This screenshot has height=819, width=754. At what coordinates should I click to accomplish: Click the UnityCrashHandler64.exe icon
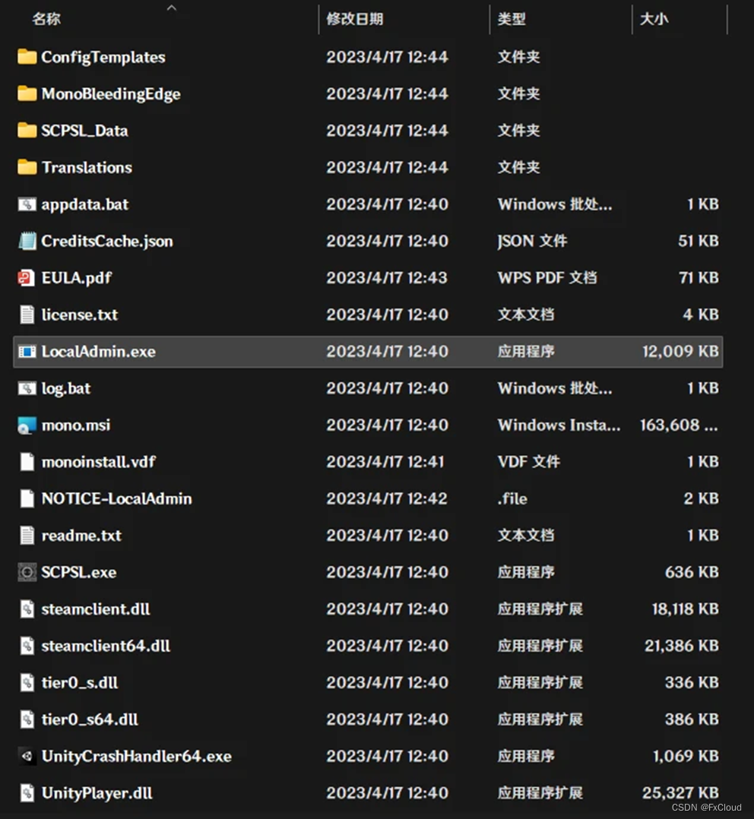click(x=27, y=757)
